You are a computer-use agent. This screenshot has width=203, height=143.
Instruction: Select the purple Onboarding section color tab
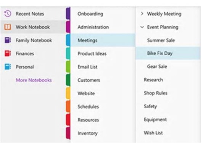pos(68,13)
